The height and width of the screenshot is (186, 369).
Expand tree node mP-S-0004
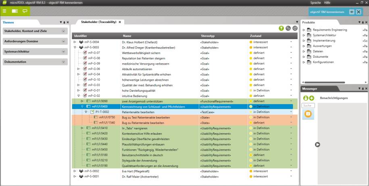click(x=75, y=42)
